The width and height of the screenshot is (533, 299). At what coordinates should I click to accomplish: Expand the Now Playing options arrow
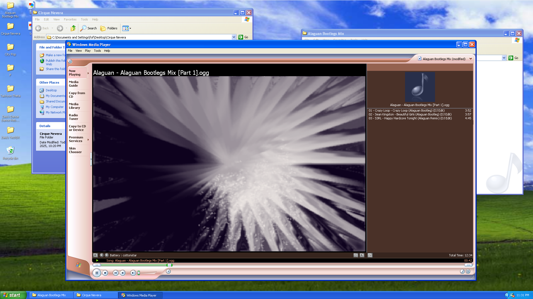[x=88, y=73]
